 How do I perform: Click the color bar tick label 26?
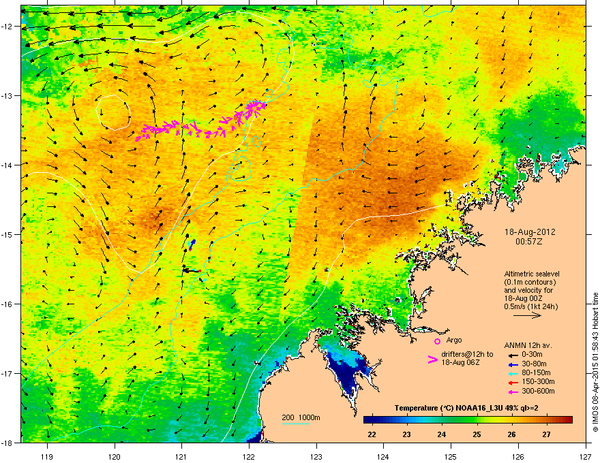tap(511, 434)
